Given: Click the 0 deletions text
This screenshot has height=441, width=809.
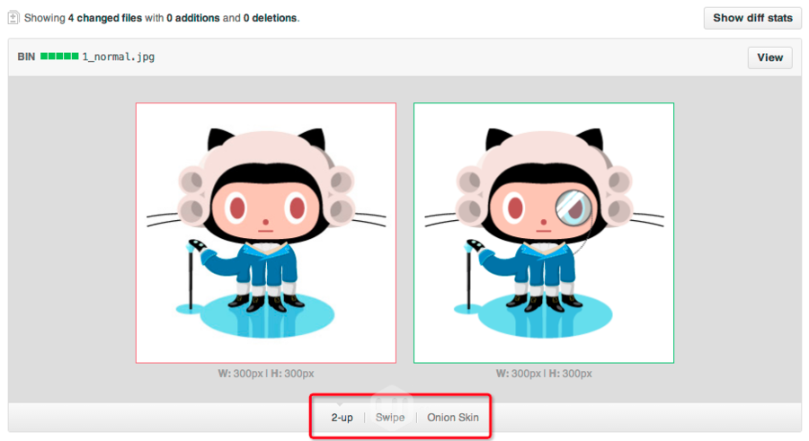Looking at the screenshot, I should coord(271,18).
